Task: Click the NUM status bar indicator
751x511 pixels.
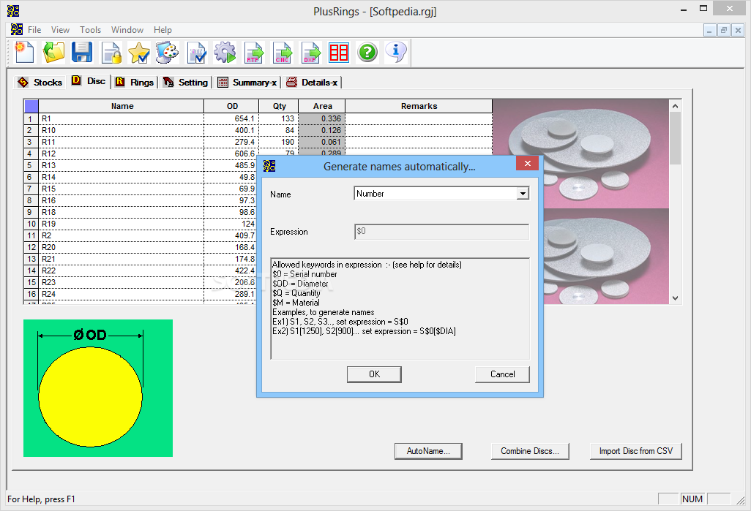Action: click(692, 499)
